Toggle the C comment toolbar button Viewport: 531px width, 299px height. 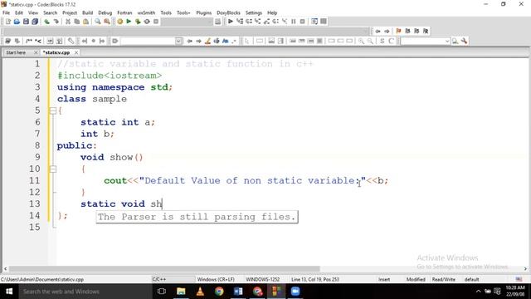click(391, 41)
